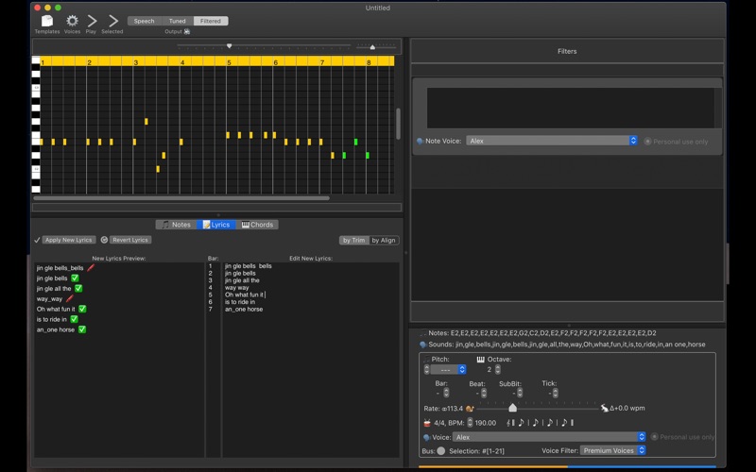
Task: Play only the Selected notes
Action: tap(112, 21)
